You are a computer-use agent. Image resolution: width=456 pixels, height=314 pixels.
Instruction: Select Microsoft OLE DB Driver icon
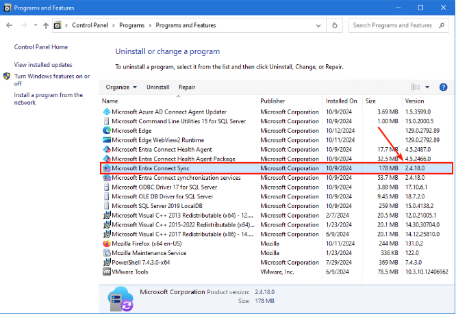tap(107, 196)
